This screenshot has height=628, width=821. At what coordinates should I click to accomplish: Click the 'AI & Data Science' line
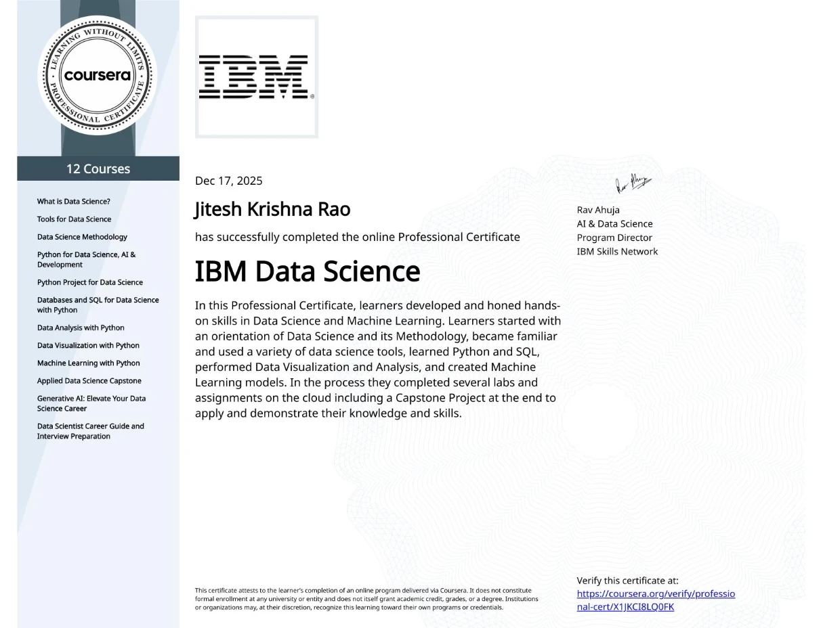(x=615, y=224)
